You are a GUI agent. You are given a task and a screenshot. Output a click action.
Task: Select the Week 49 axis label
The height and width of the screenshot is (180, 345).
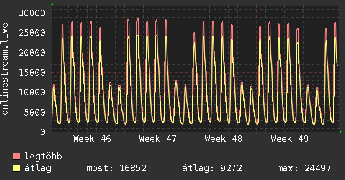click(289, 139)
